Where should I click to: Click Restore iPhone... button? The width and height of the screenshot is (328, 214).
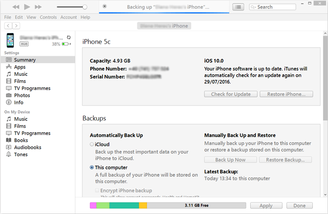tap(287, 94)
